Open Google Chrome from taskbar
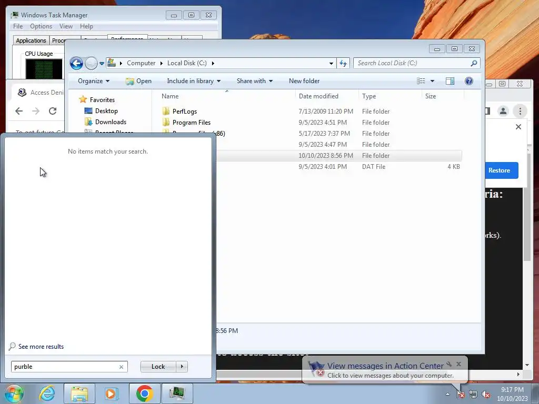The image size is (539, 404). 144,393
